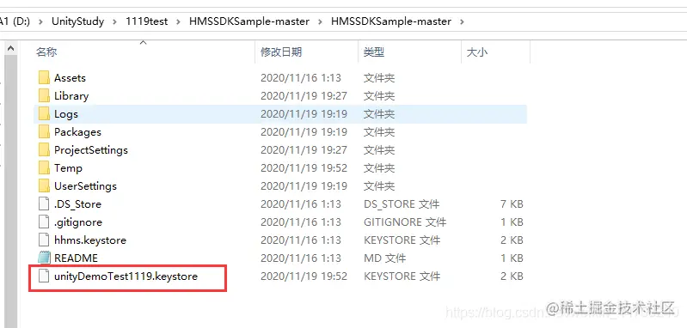This screenshot has width=687, height=328.
Task: Click the README notepad icon
Action: pyautogui.click(x=44, y=258)
